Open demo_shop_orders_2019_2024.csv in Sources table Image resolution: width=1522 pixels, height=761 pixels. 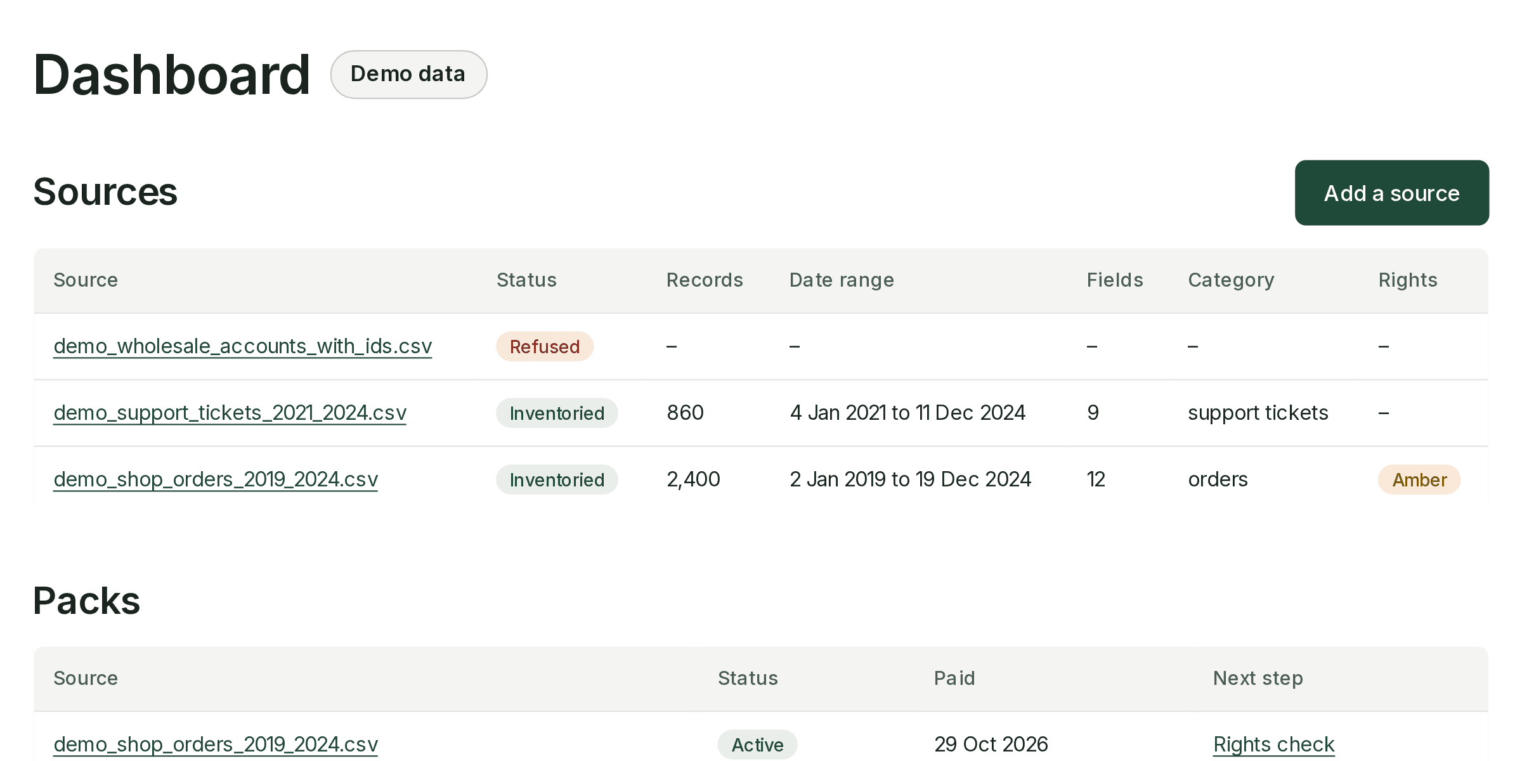click(x=216, y=479)
